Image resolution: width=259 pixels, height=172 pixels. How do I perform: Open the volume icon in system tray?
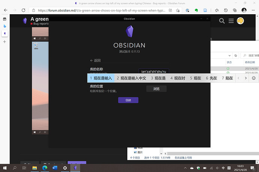click(x=218, y=168)
